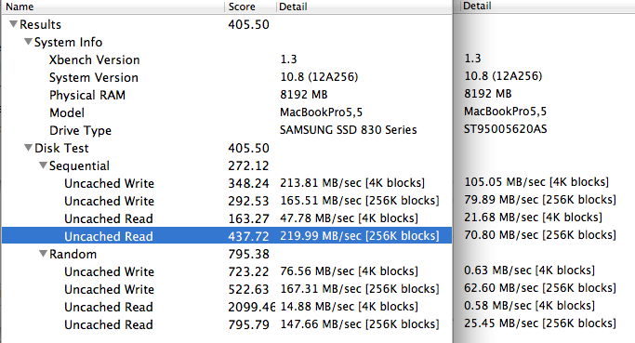
Task: Click the Results score 405.50
Action: 248,25
